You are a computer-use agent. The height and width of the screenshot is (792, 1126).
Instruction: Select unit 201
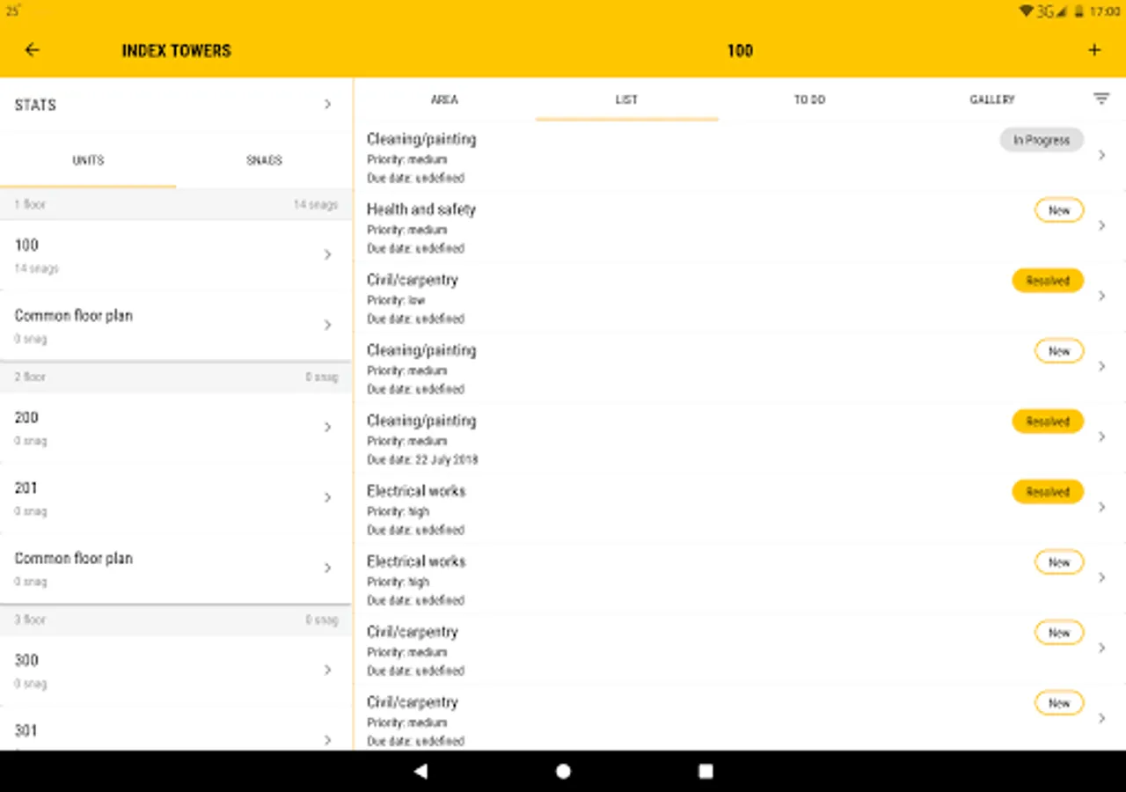pyautogui.click(x=176, y=498)
